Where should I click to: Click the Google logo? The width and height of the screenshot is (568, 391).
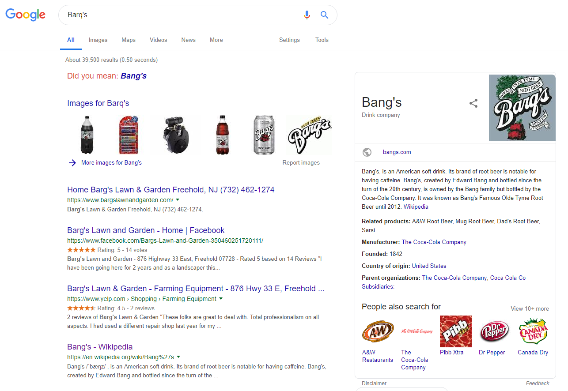point(25,15)
